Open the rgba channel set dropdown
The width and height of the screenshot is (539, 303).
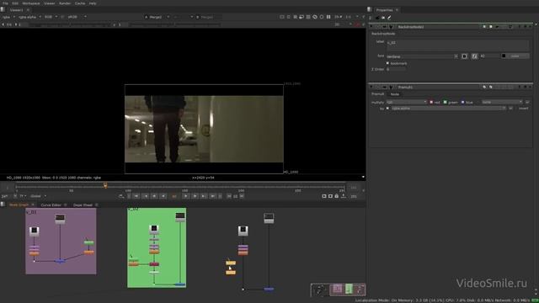[x=8, y=17]
